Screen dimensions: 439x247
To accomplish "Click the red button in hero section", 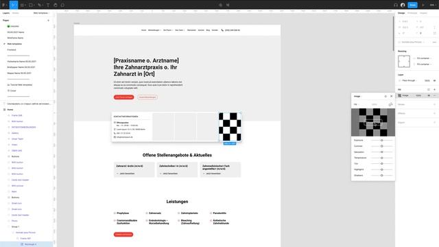I will pyautogui.click(x=123, y=97).
